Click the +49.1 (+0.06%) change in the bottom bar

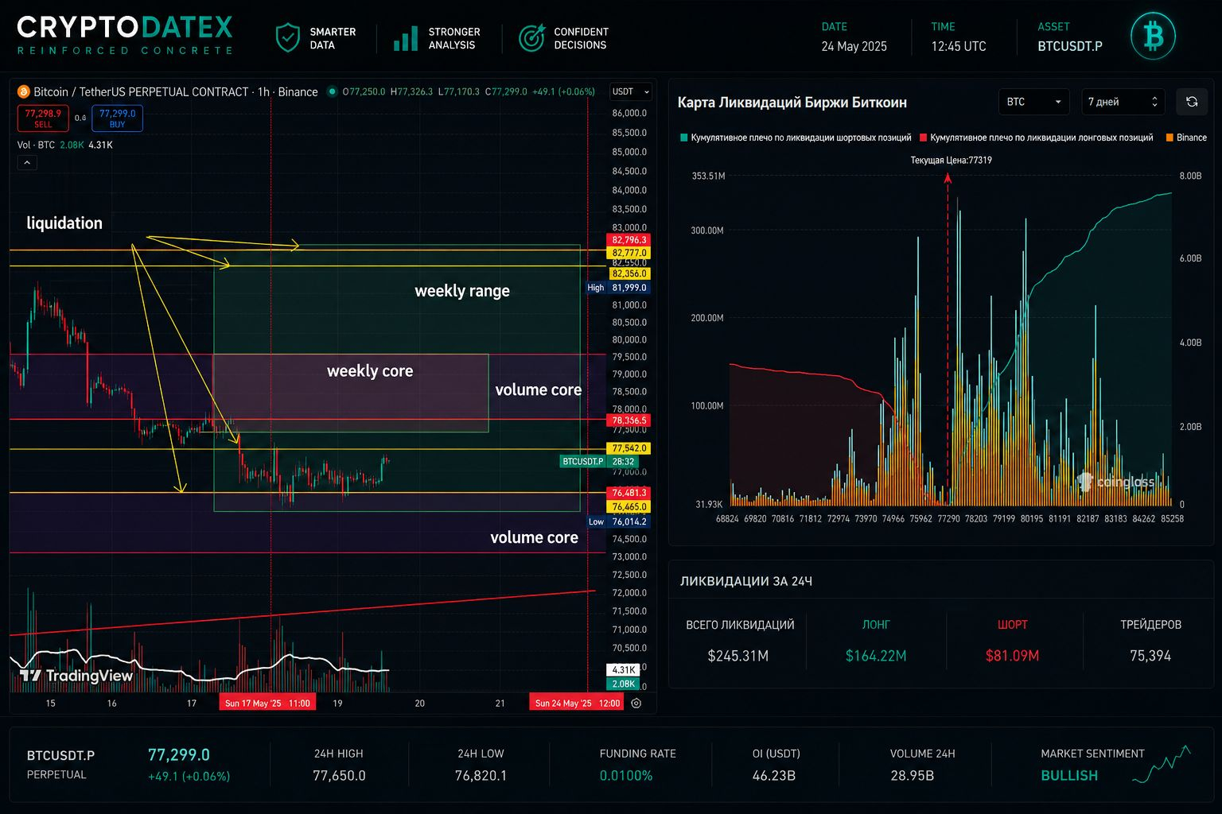coord(189,776)
